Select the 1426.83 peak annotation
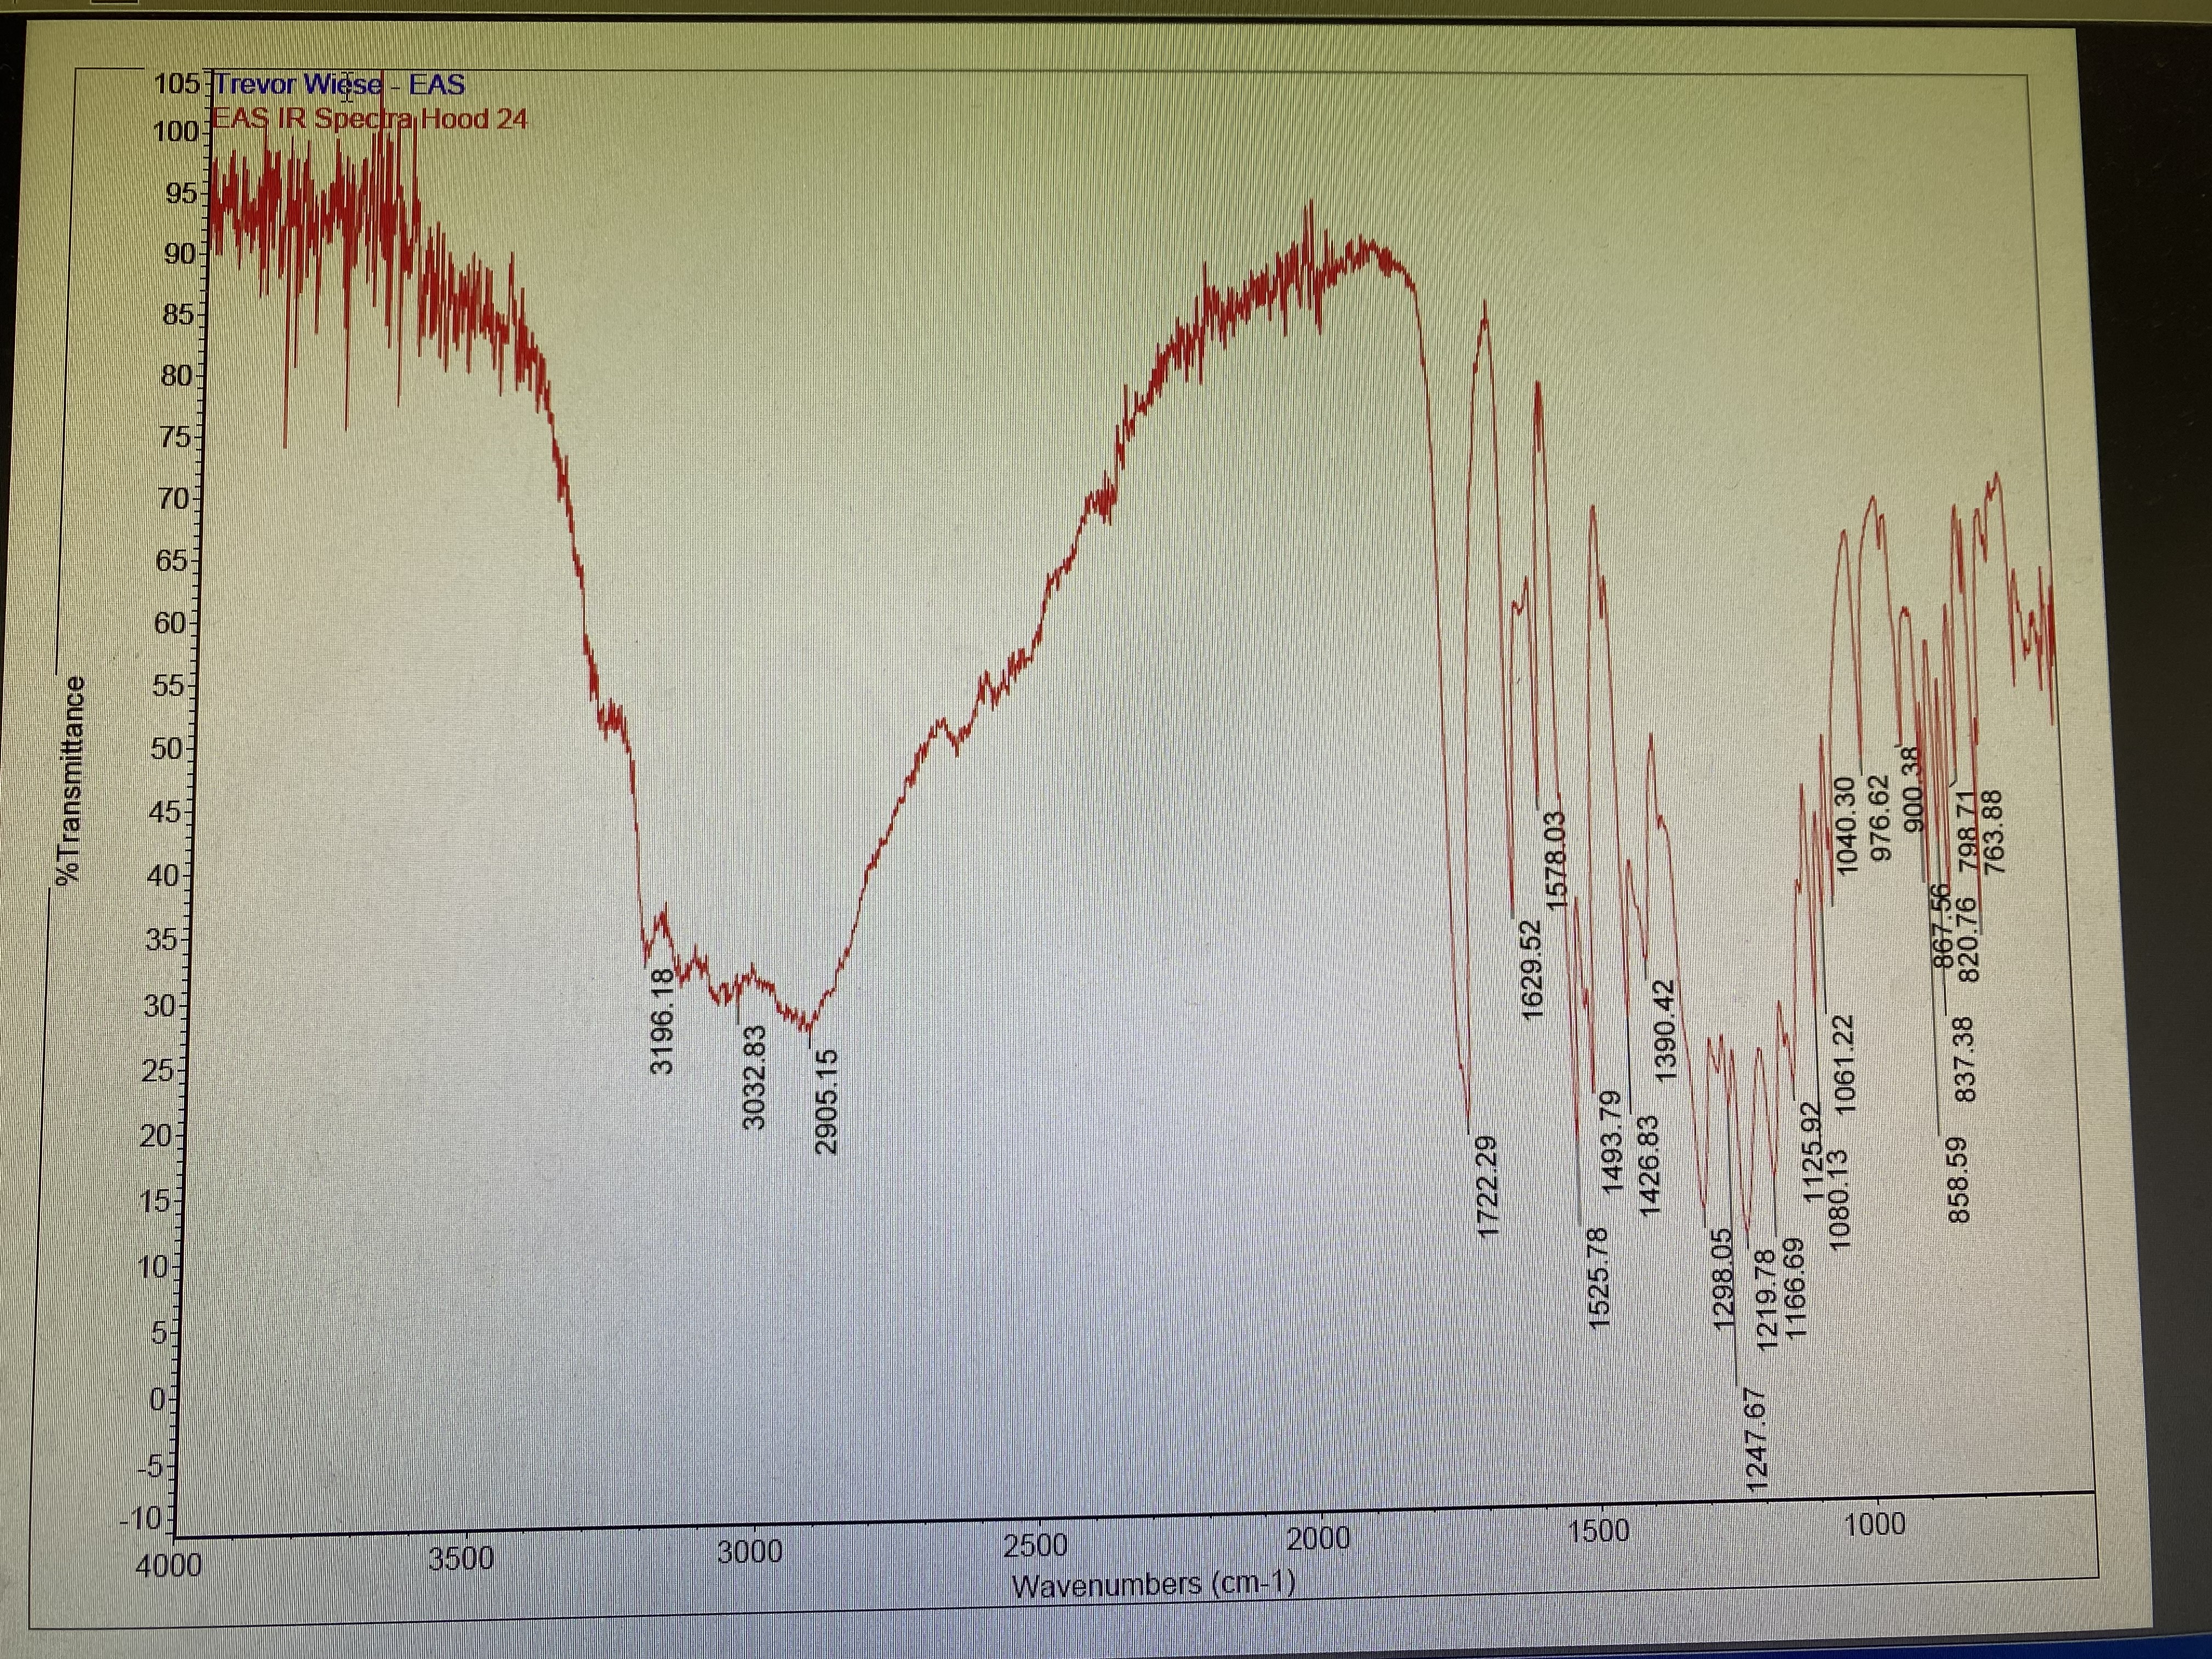This screenshot has width=2212, height=1659. [x=1649, y=1166]
